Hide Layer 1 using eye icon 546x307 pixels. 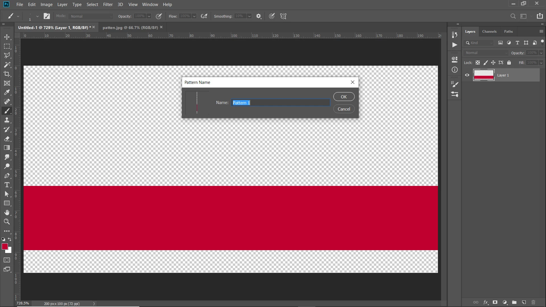467,75
